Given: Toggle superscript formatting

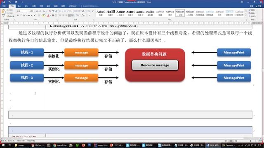Looking at the screenshot, I should click(x=34, y=16).
